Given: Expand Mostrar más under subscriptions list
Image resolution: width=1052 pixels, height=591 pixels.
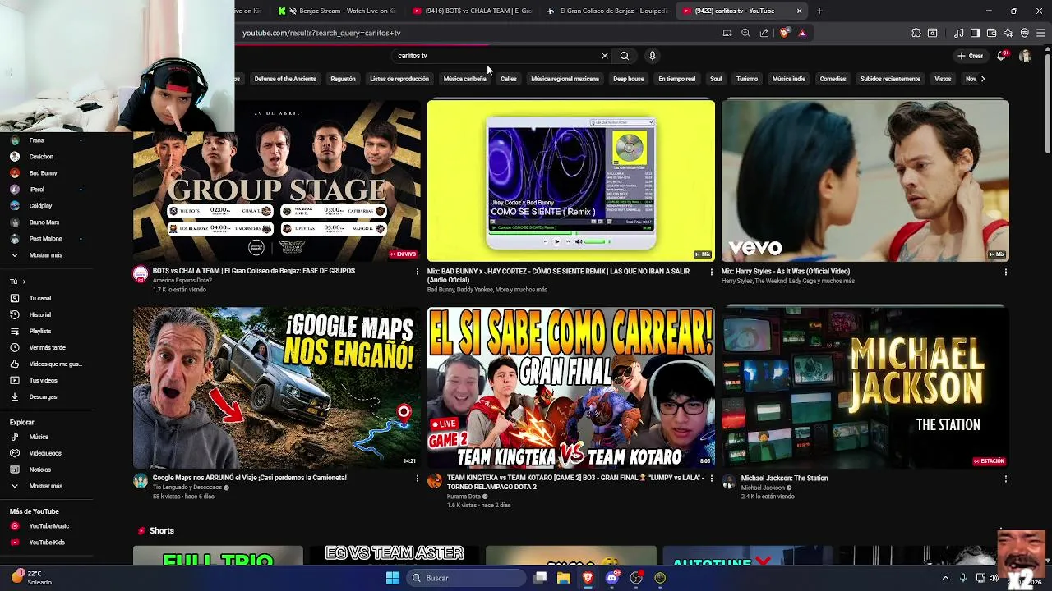Looking at the screenshot, I should point(45,255).
